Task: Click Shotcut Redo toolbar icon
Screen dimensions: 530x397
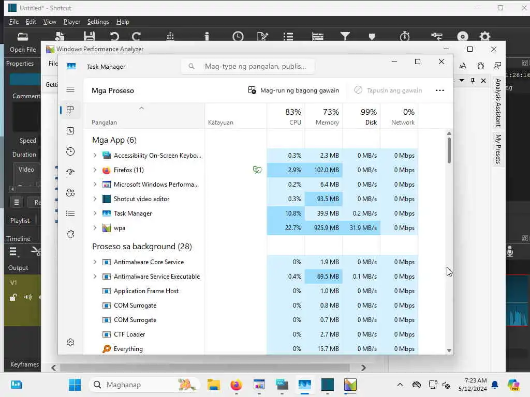Action: pos(136,36)
